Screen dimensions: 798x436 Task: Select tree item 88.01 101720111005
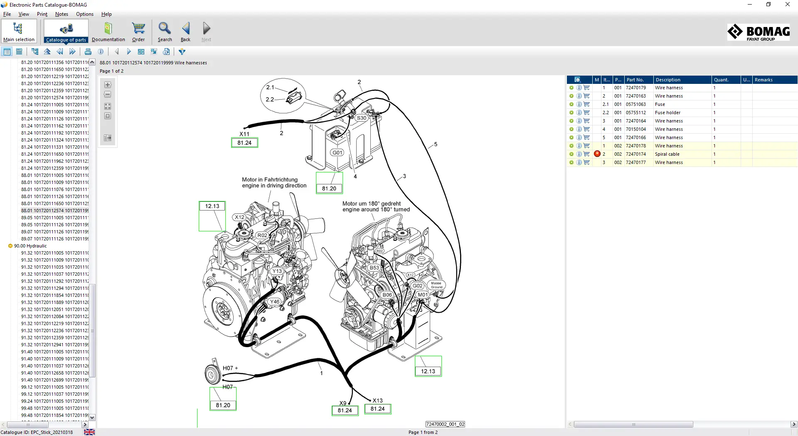click(55, 175)
